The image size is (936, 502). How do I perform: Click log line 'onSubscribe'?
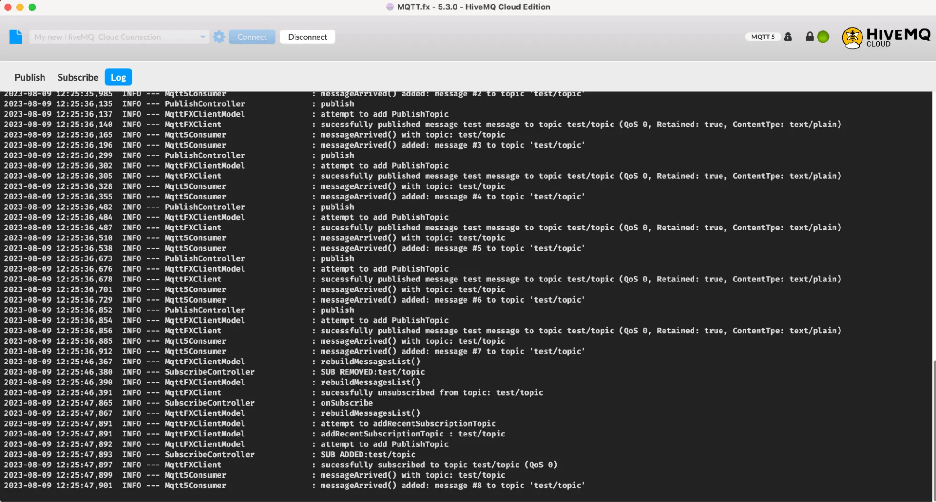coord(346,403)
